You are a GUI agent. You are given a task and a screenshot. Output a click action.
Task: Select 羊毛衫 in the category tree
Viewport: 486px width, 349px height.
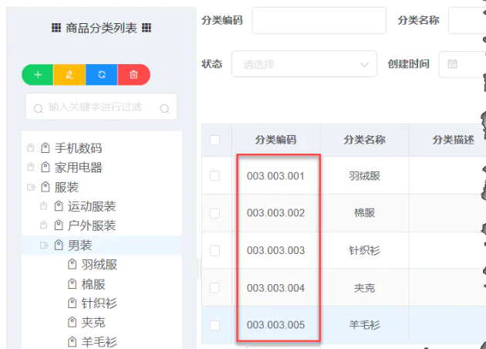click(x=100, y=342)
